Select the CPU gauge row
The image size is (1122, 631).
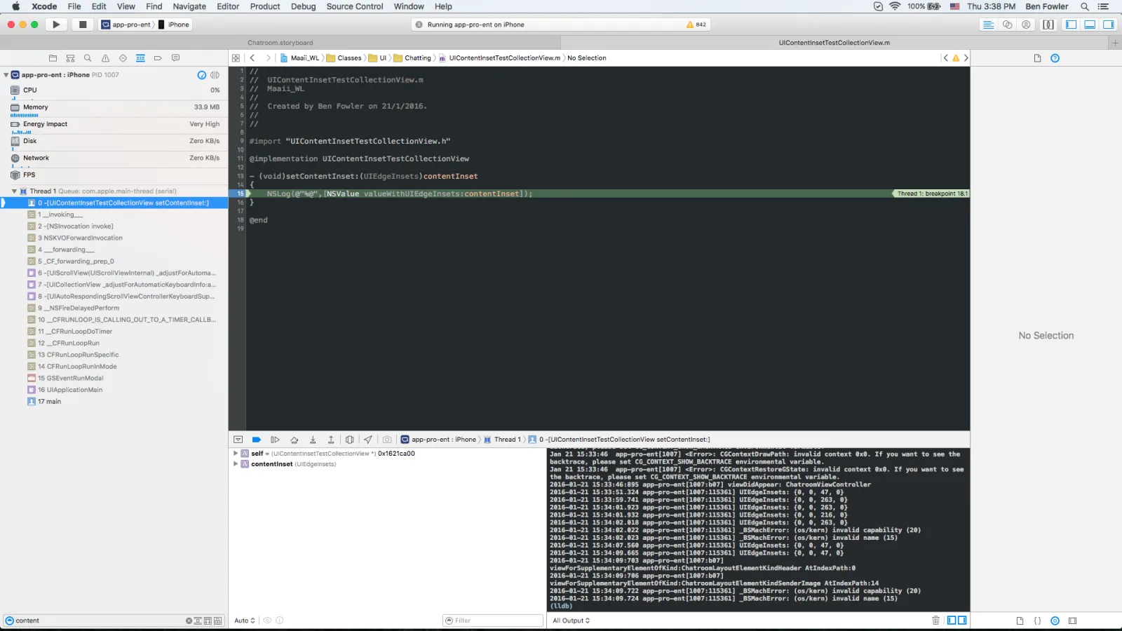pyautogui.click(x=114, y=90)
